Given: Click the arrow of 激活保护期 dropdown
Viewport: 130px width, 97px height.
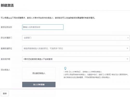Looking at the screenshot, I should coord(127,59).
